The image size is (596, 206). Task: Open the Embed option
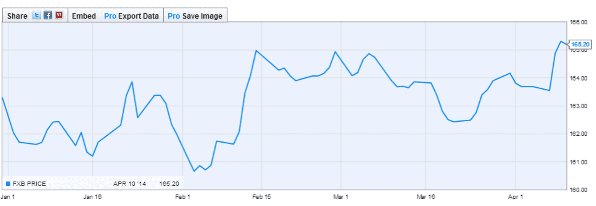(84, 16)
